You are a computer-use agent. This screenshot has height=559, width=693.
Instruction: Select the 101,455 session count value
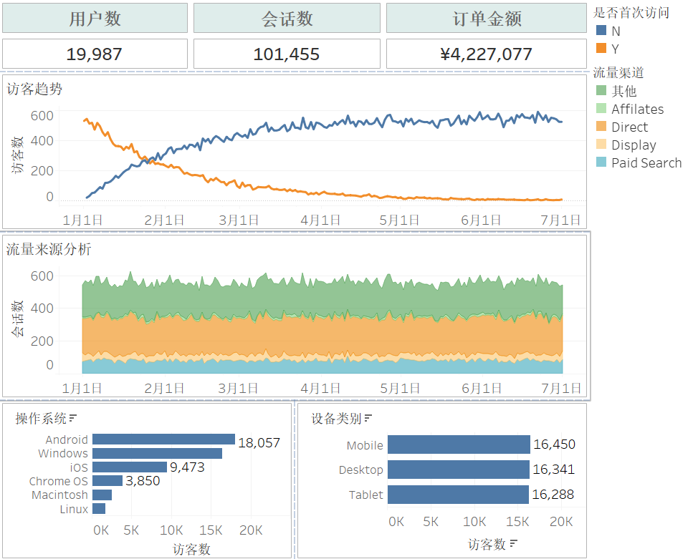tap(287, 54)
